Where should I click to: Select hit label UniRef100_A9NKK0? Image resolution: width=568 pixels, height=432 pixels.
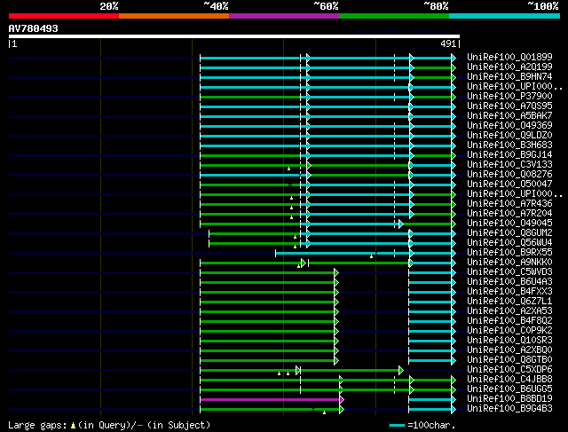(509, 263)
